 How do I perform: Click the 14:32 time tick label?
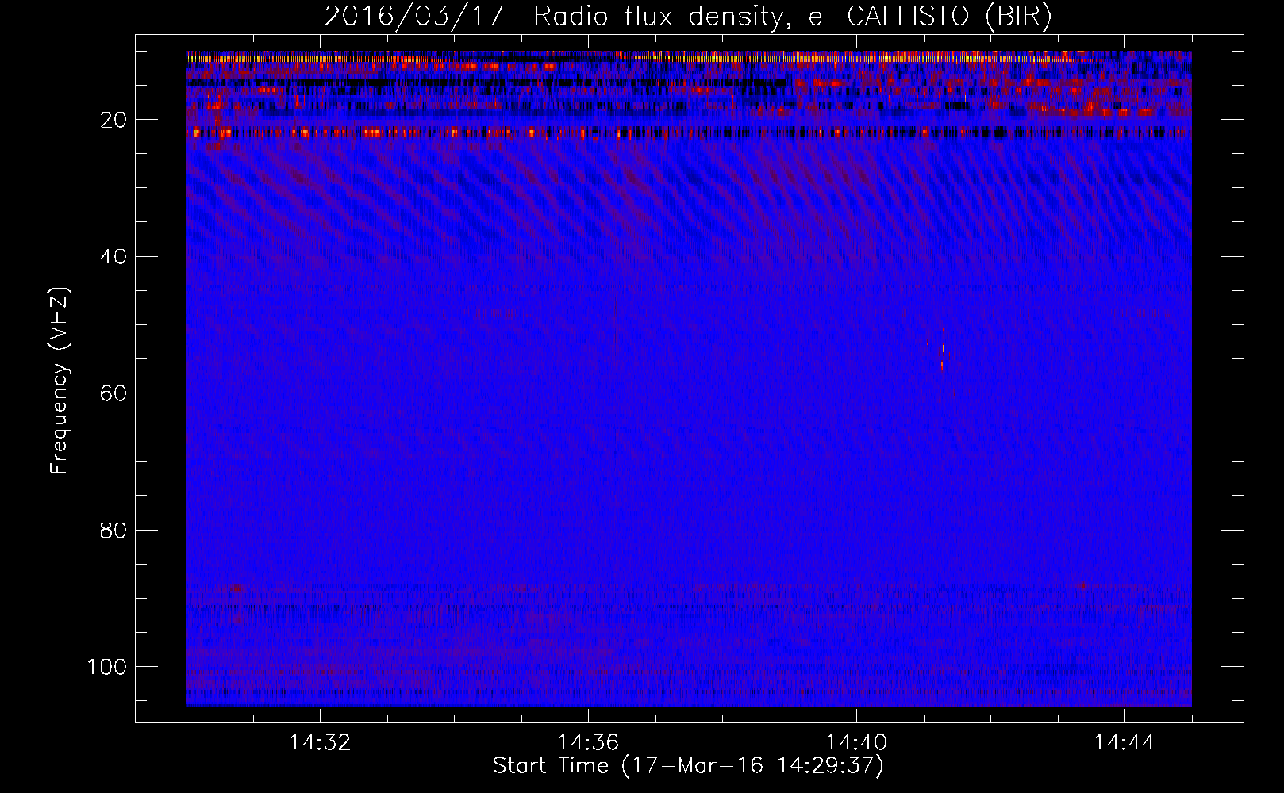click(x=320, y=743)
